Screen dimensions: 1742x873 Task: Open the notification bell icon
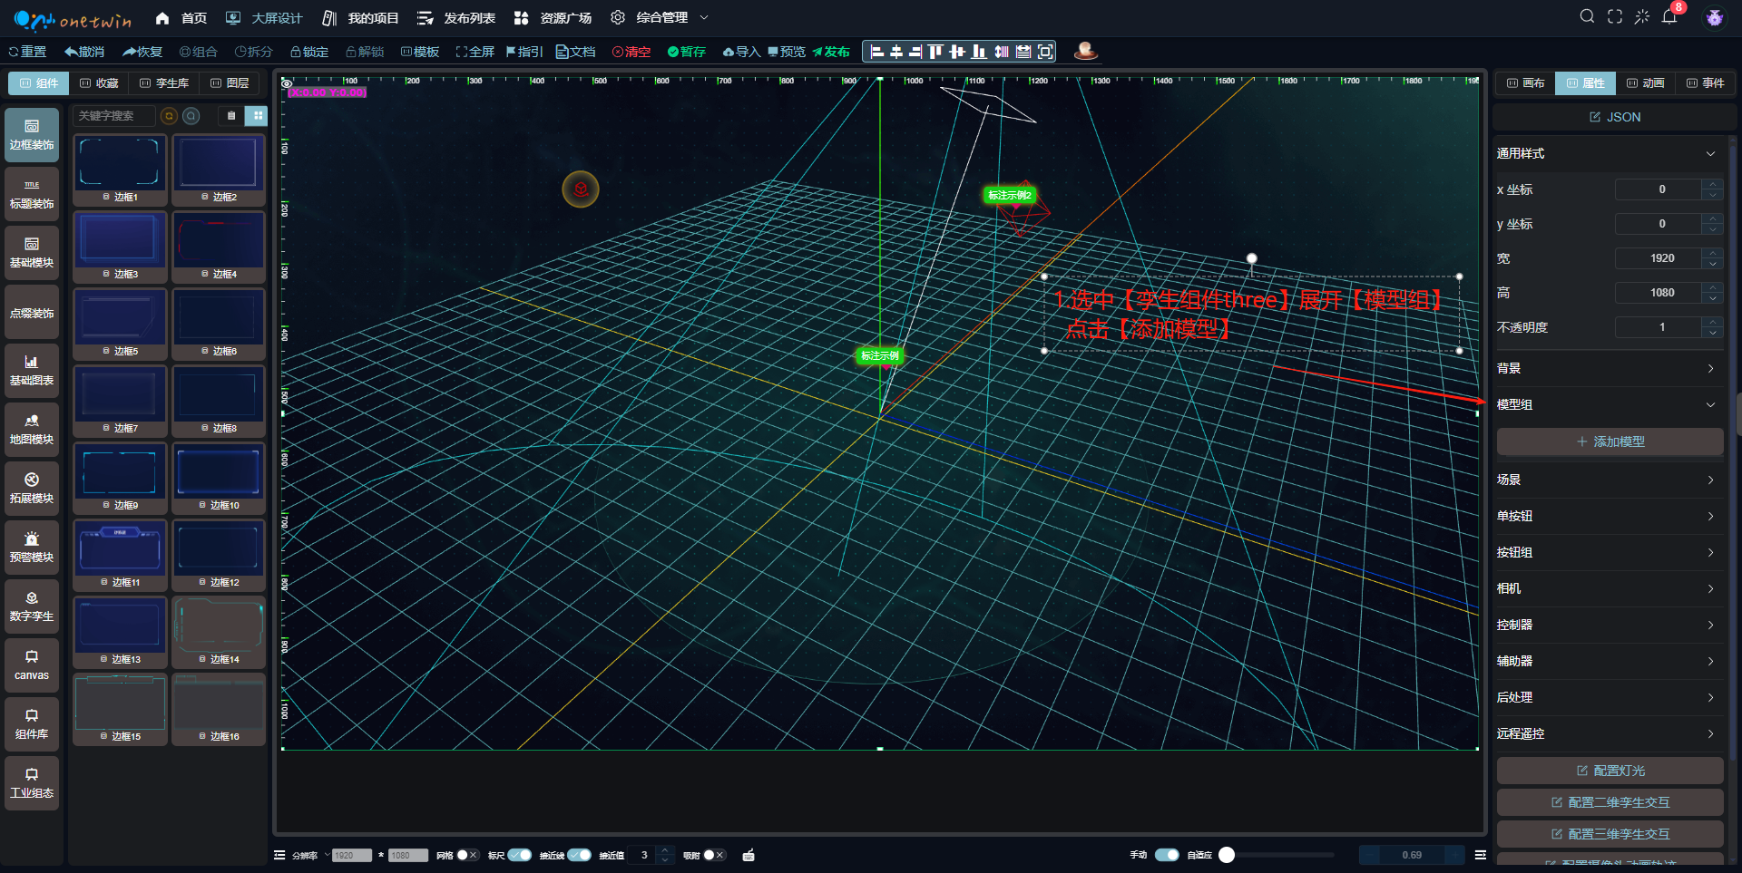[1669, 17]
